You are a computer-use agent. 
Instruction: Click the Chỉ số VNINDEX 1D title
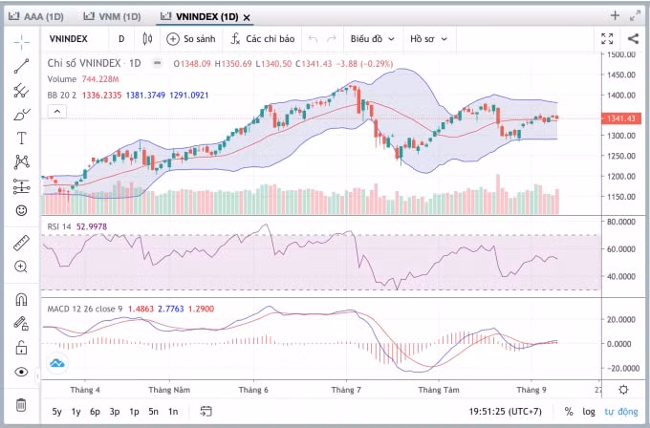pyautogui.click(x=94, y=63)
